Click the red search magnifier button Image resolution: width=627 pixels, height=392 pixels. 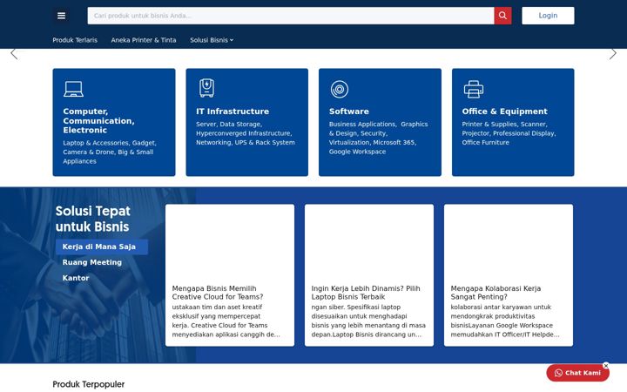pyautogui.click(x=502, y=16)
